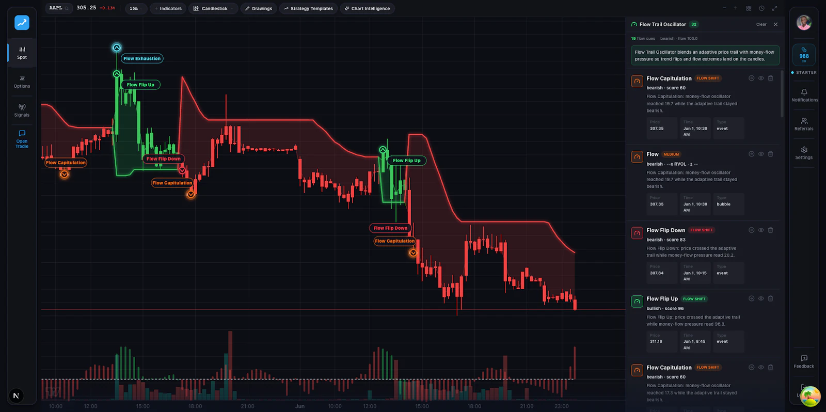This screenshot has width=826, height=412.
Task: Clear the Flow Trail Oscillator cues
Action: pos(761,24)
